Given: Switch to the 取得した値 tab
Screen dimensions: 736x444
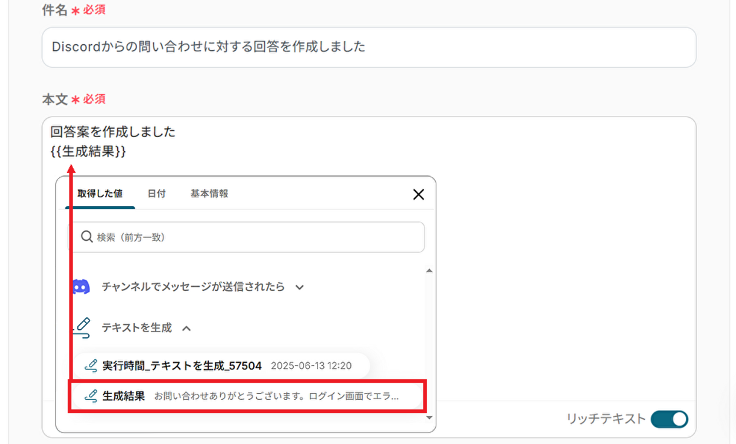Looking at the screenshot, I should tap(100, 194).
